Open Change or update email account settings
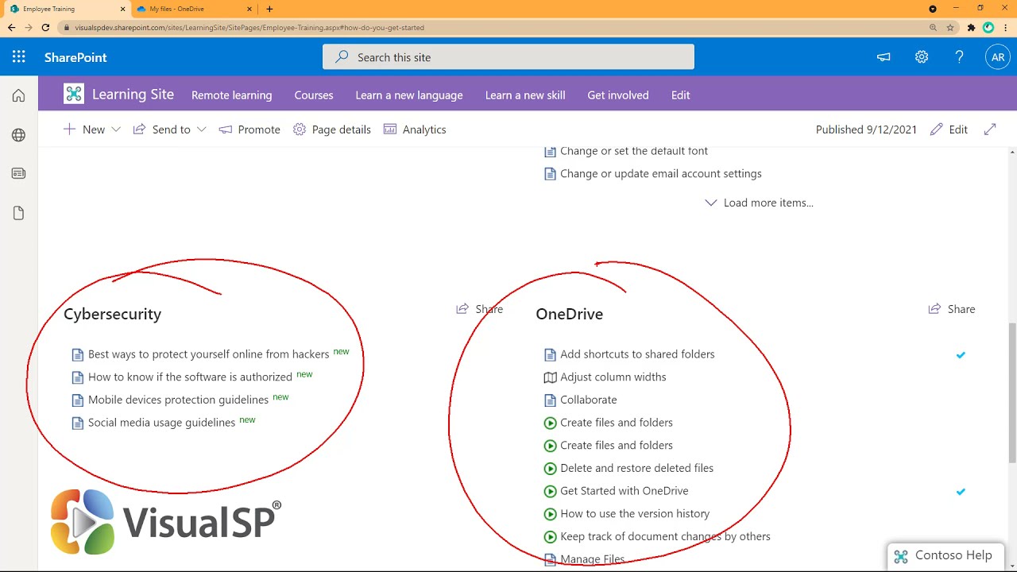 click(x=660, y=173)
